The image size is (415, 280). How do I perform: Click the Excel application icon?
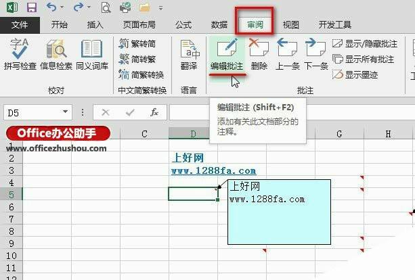[12, 7]
